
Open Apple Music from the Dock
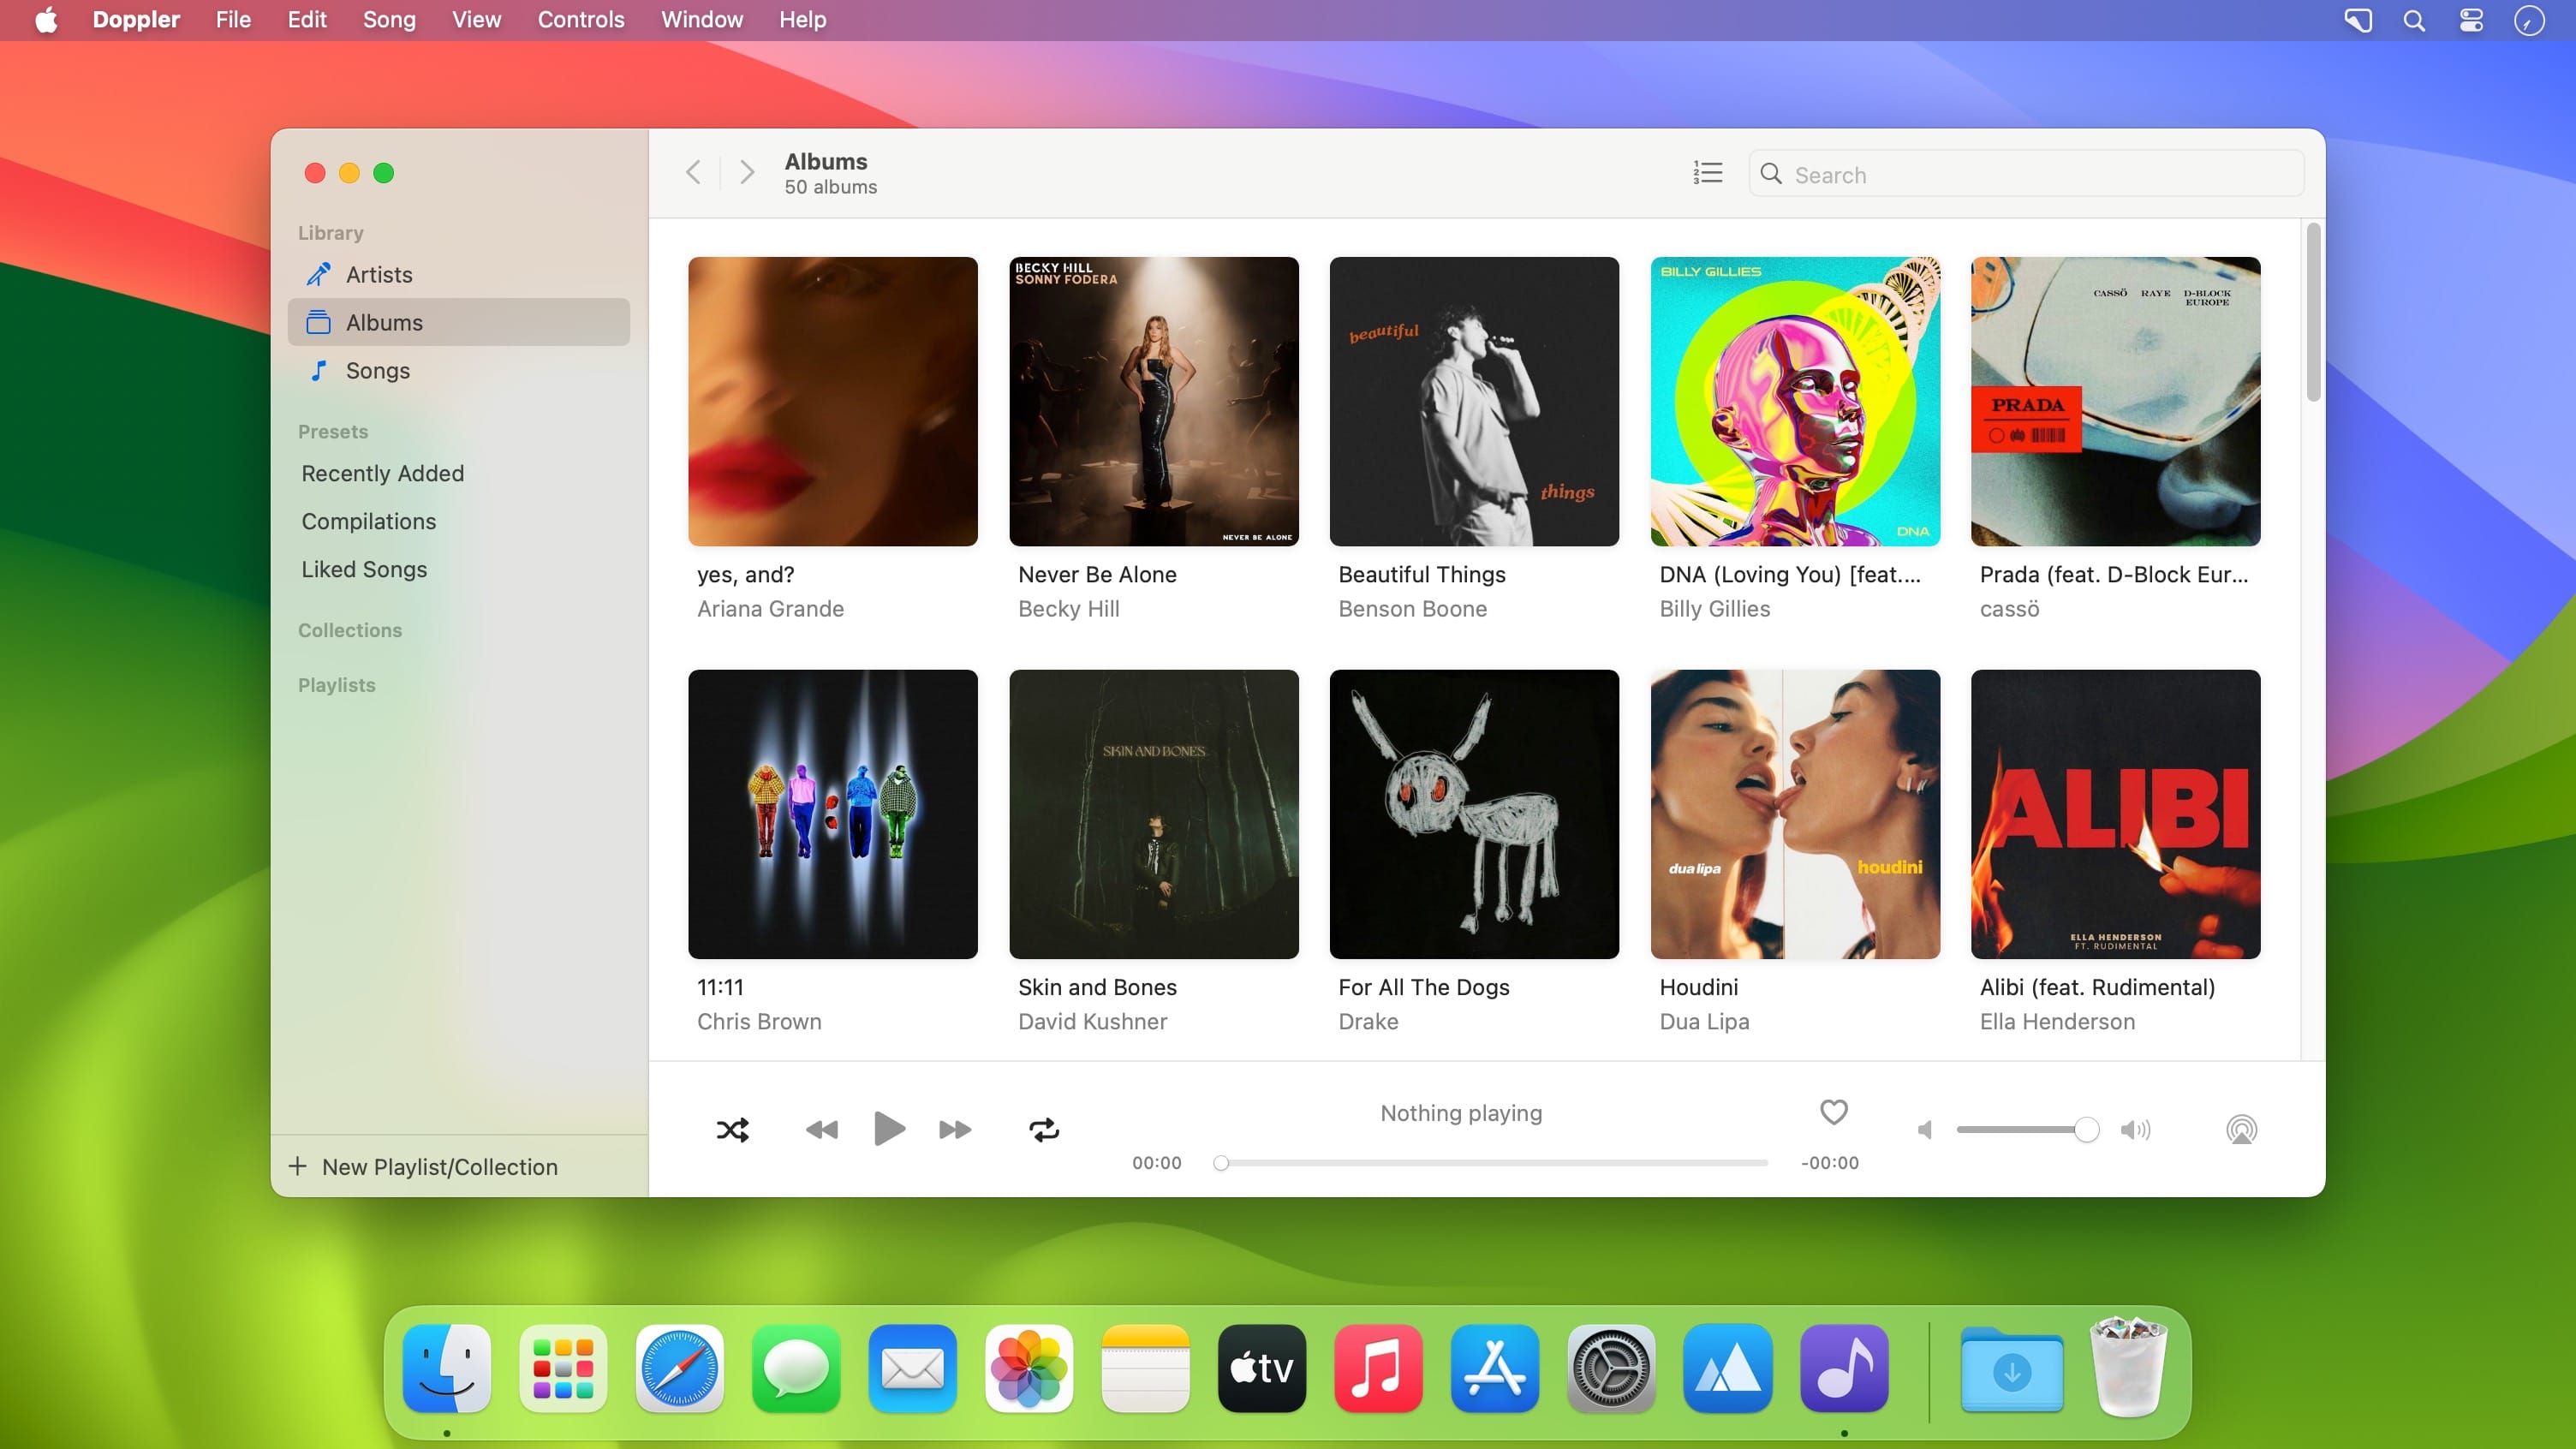point(1378,1368)
